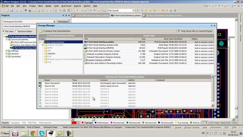Expand the Settings tree node
Screen dimensions: 243x137
tap(6, 51)
